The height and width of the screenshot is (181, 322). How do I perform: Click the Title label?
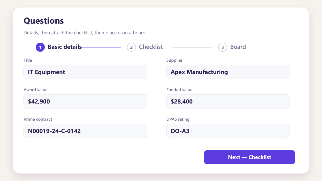[28, 60]
